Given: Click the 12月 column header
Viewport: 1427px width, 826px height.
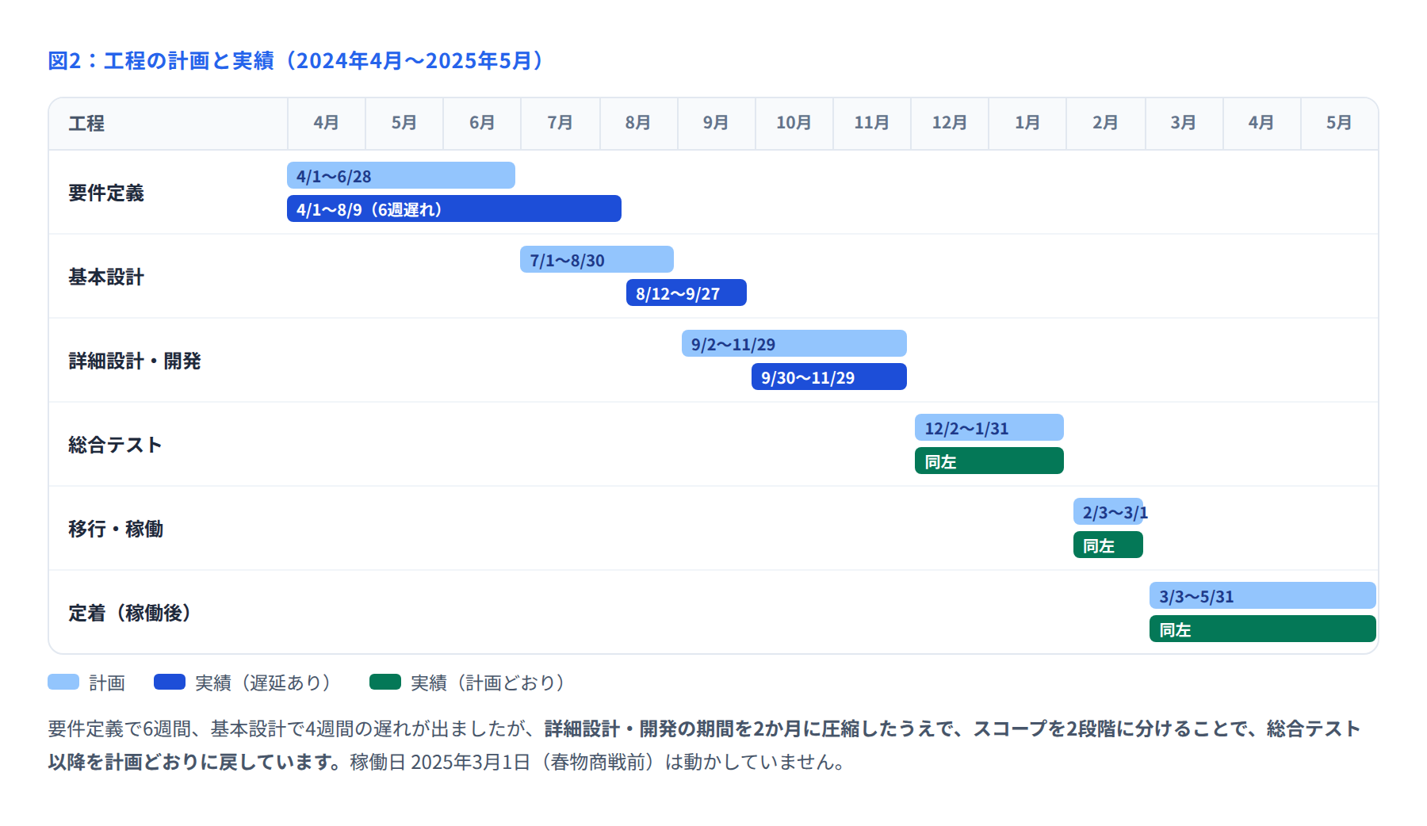Looking at the screenshot, I should [x=949, y=123].
